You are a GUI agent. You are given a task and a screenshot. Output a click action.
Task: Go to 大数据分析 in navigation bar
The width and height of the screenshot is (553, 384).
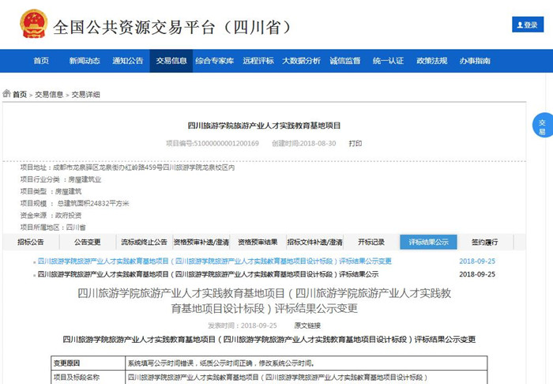301,61
